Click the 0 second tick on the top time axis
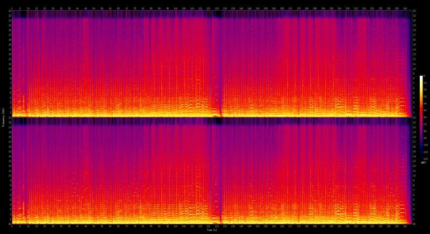Image resolution: width=430 pixels, height=234 pixels. point(12,8)
